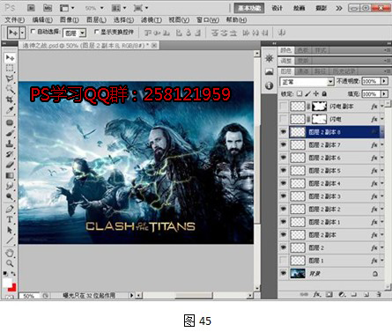Hide the background layer via eye icon
This screenshot has width=392, height=332.
(x=284, y=273)
